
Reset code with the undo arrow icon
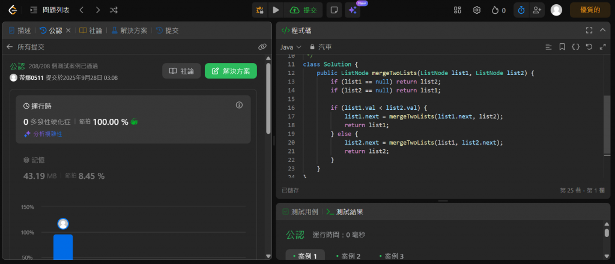(589, 47)
